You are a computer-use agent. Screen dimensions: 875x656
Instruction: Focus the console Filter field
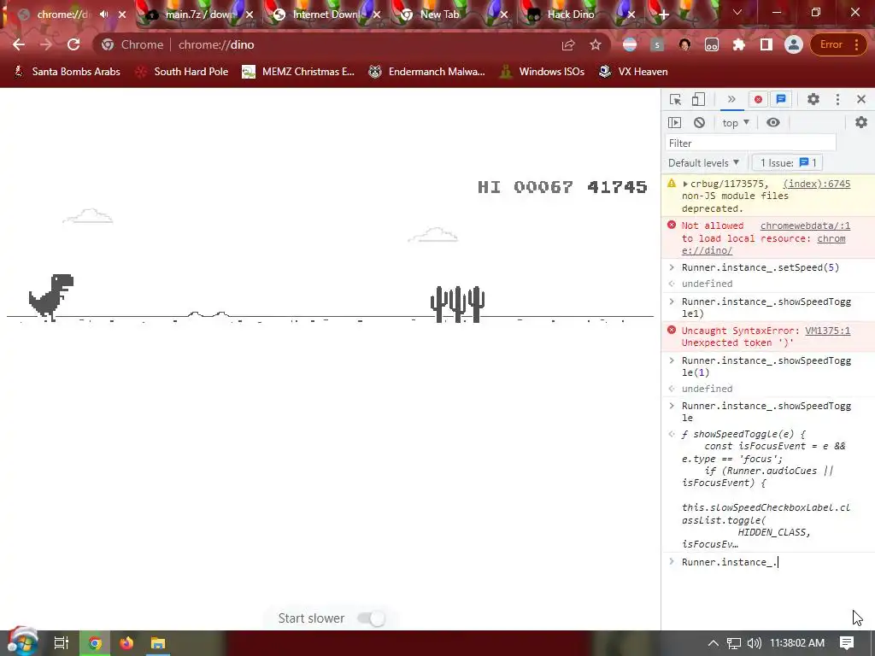(750, 143)
